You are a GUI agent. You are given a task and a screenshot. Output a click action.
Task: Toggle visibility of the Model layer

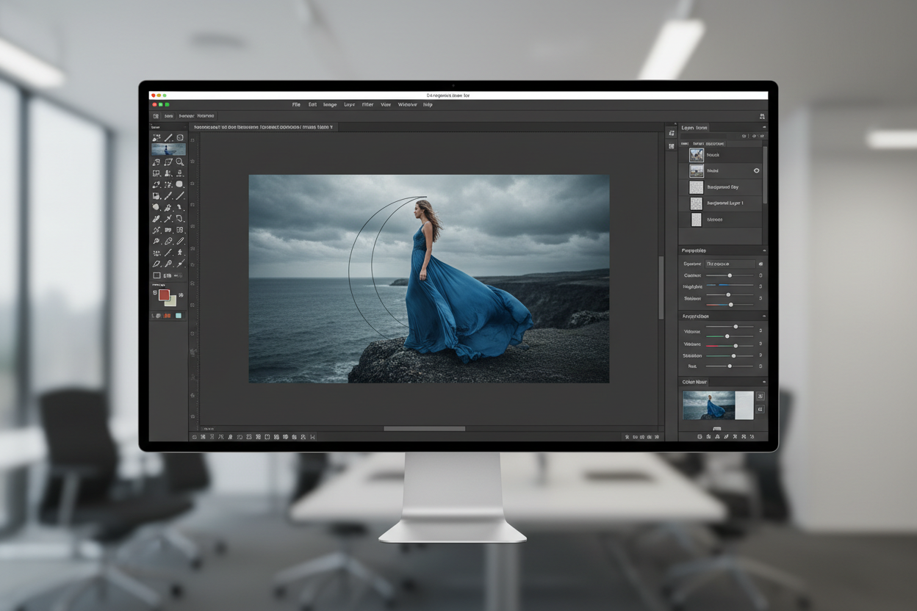coord(758,170)
